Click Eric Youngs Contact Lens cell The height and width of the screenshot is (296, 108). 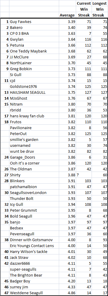(34, 246)
